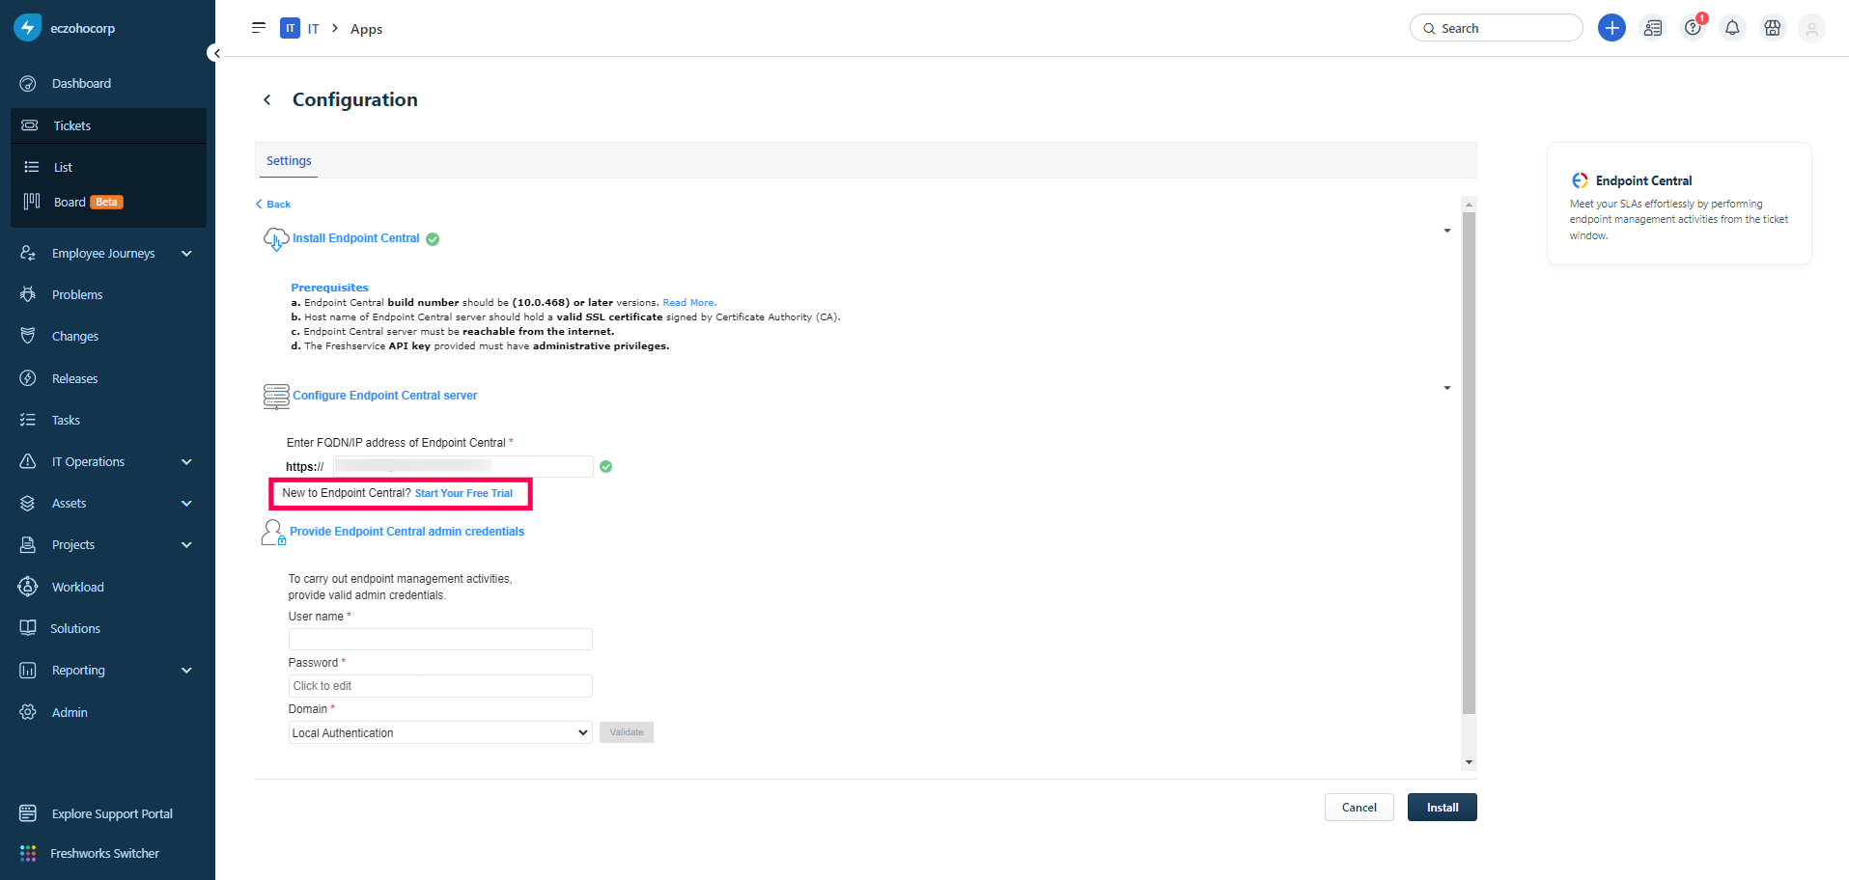1849x880 pixels.
Task: Navigate to Admin in the sidebar
Action: (x=70, y=712)
